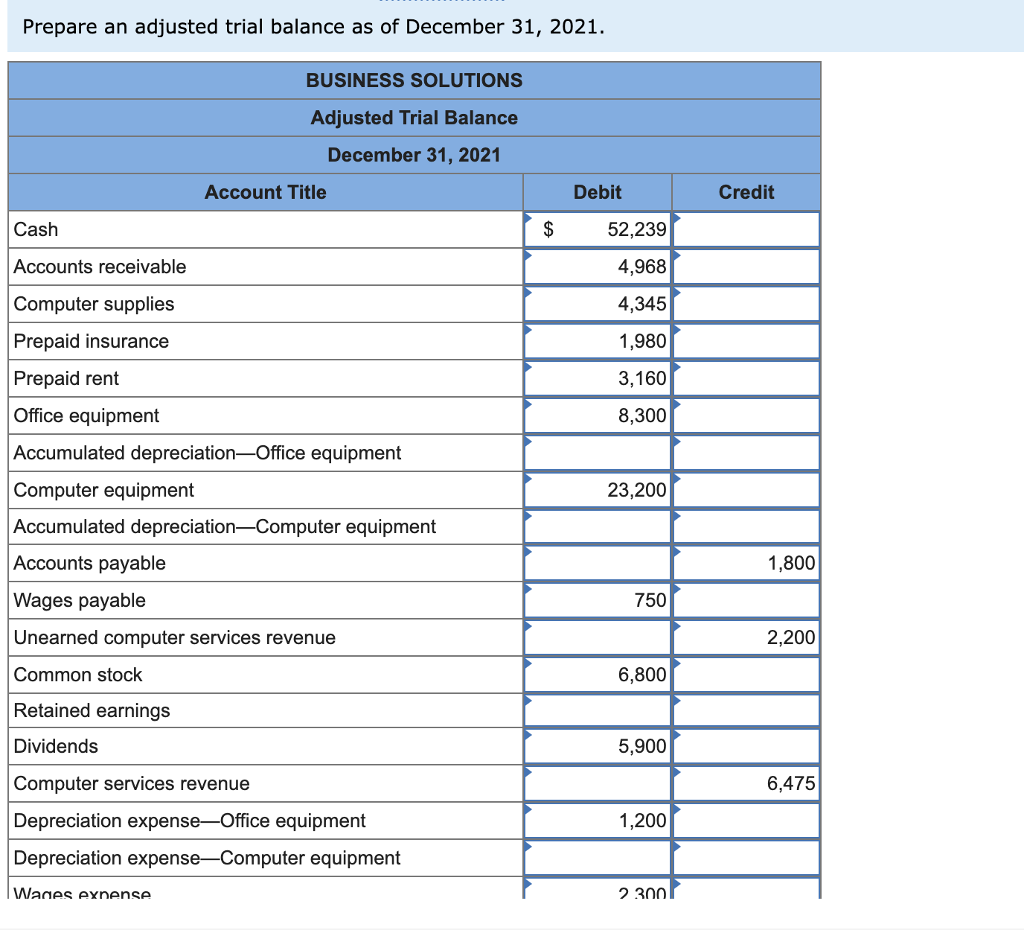Click the Accounts payable debit field

click(x=598, y=563)
